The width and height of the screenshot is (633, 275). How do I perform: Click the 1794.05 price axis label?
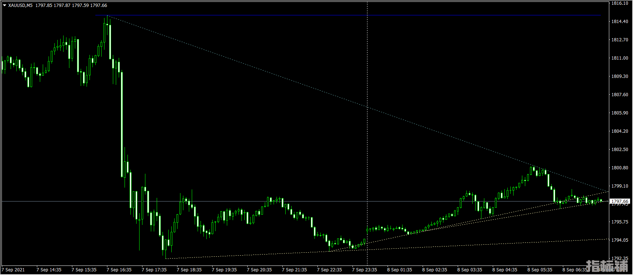pyautogui.click(x=620, y=240)
